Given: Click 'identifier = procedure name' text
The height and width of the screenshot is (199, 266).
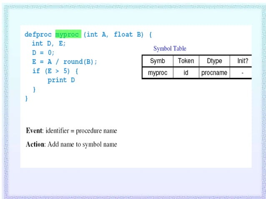Looking at the screenshot, I should click(x=81, y=131).
